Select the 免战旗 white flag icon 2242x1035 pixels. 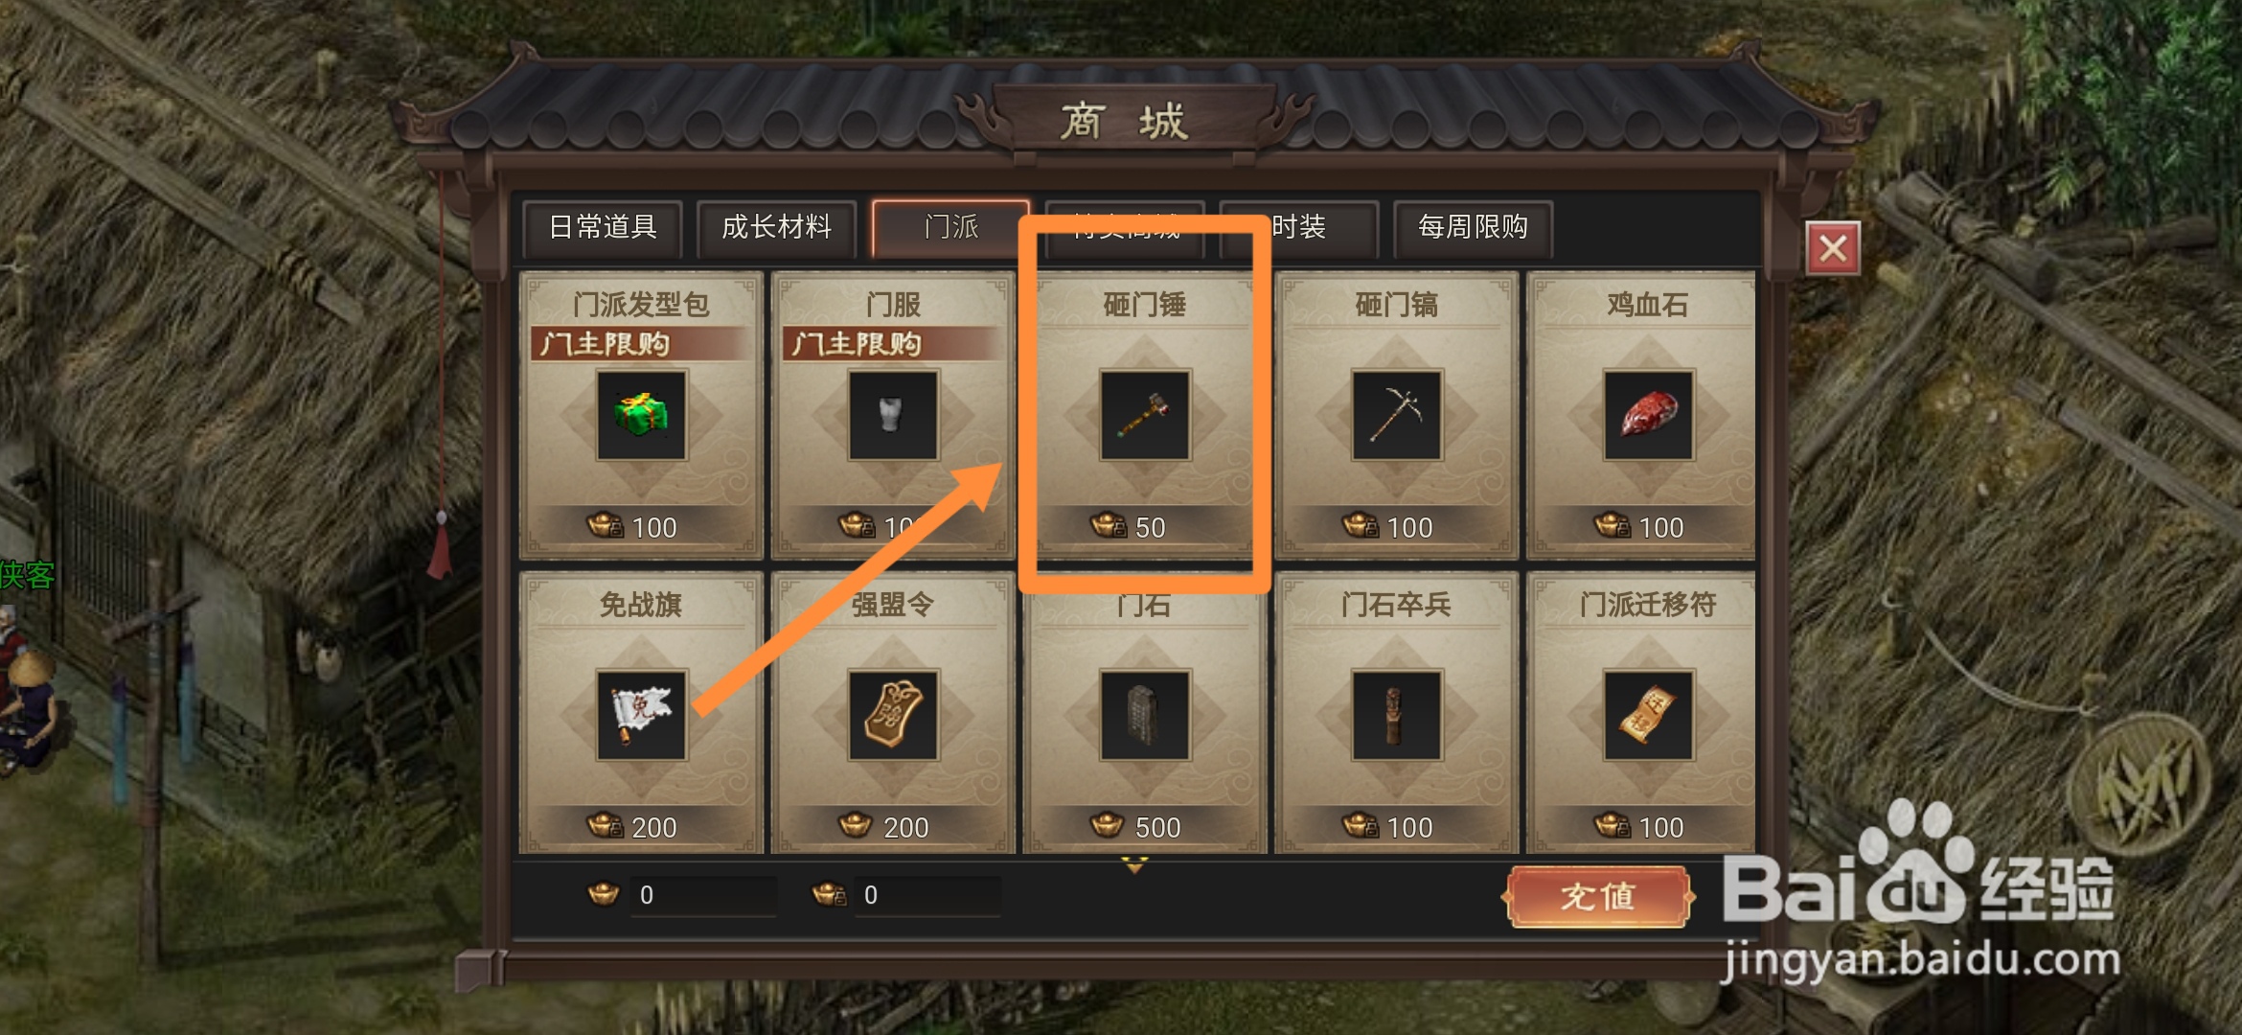coord(641,715)
